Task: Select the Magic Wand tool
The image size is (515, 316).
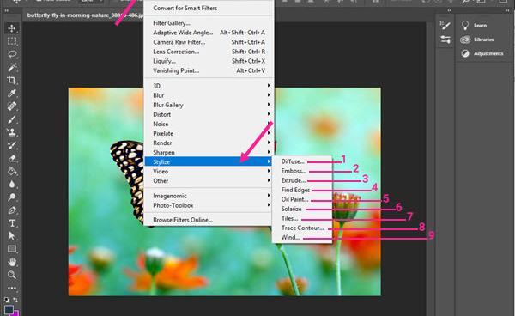Action: click(12, 67)
